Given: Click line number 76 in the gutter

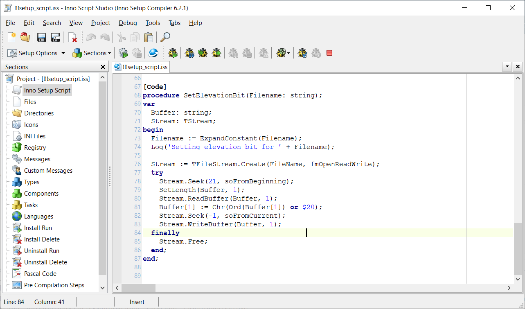Looking at the screenshot, I should pos(137,164).
